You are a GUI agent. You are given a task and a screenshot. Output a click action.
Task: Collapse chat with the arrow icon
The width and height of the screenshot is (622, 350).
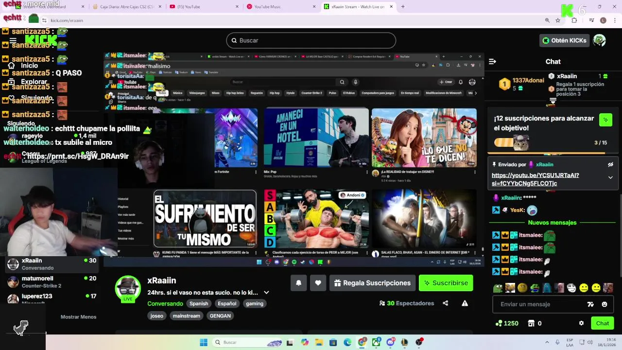492,62
